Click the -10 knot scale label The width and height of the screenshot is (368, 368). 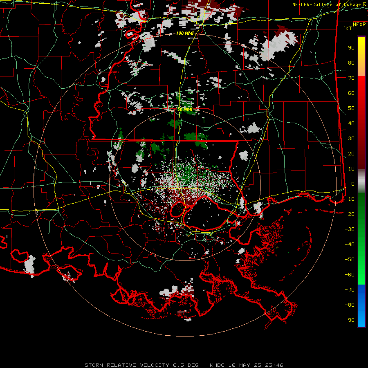(350, 199)
